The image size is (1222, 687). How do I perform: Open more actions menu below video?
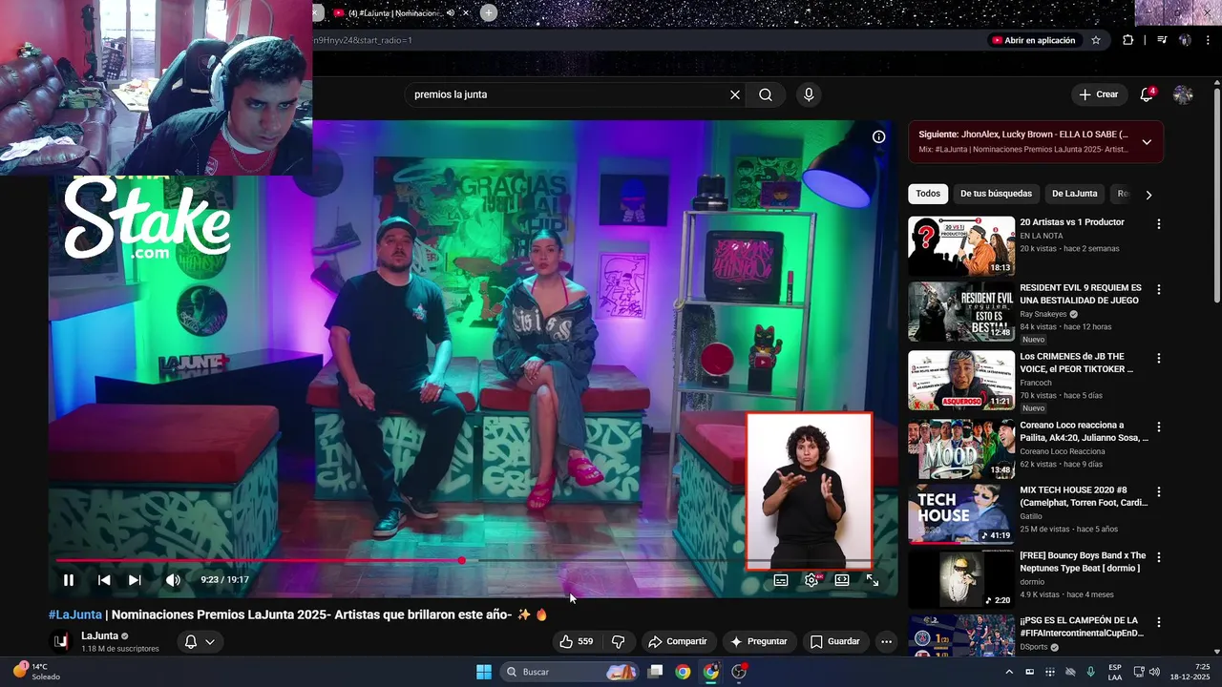coord(886,641)
